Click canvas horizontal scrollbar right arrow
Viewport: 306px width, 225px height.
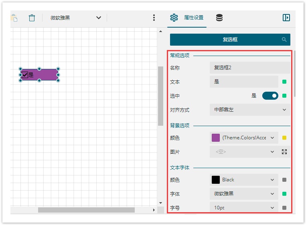154,210
